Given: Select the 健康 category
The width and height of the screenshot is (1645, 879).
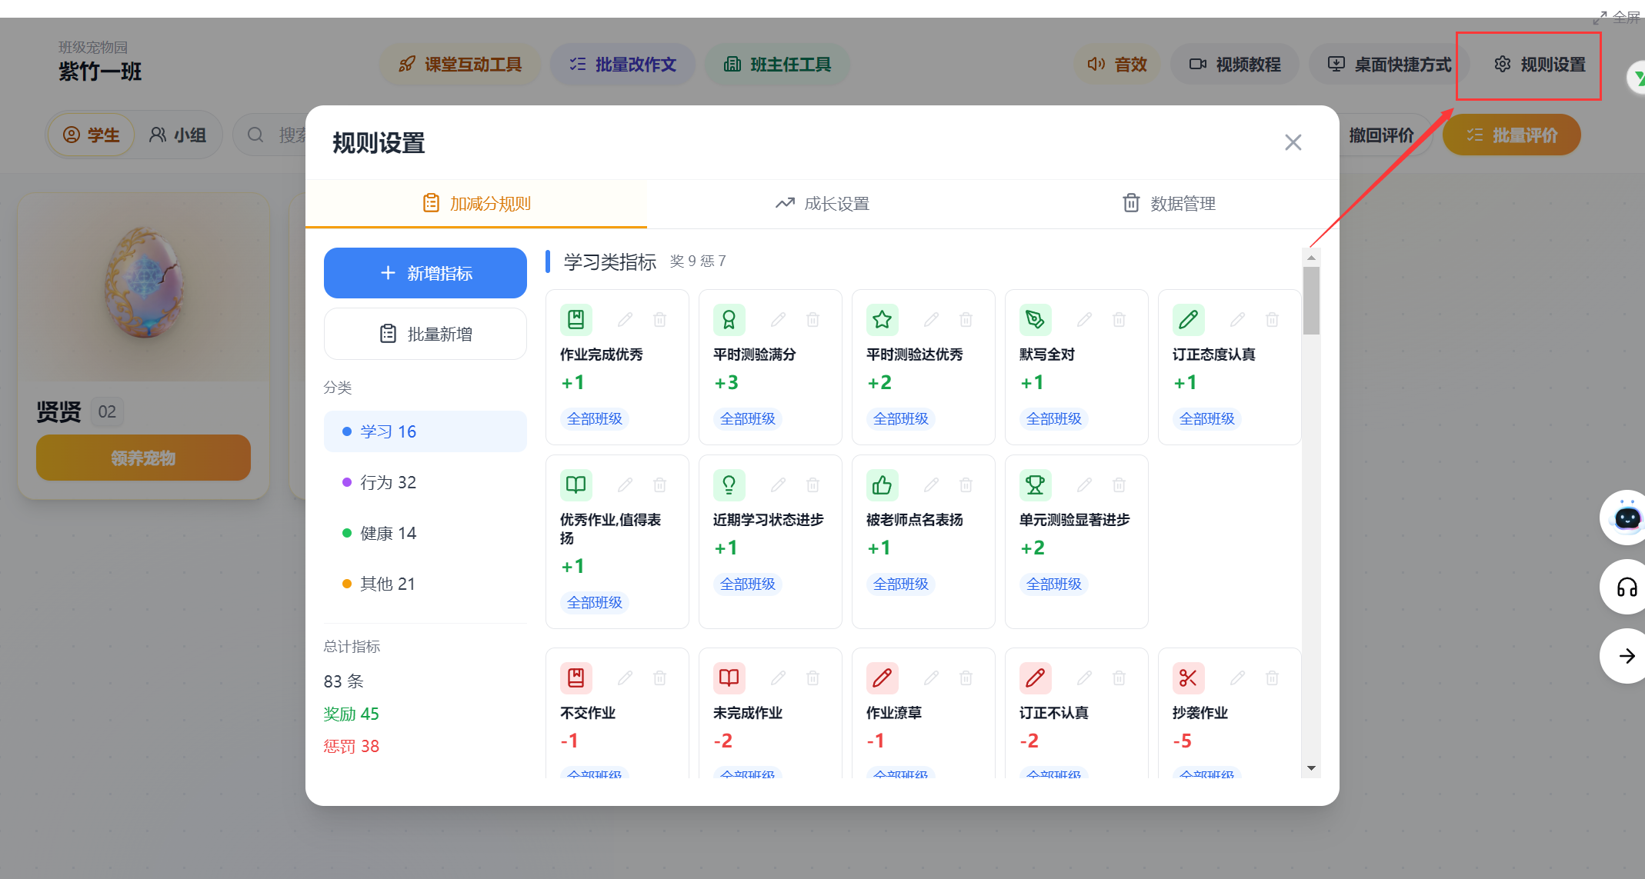Looking at the screenshot, I should click(388, 532).
